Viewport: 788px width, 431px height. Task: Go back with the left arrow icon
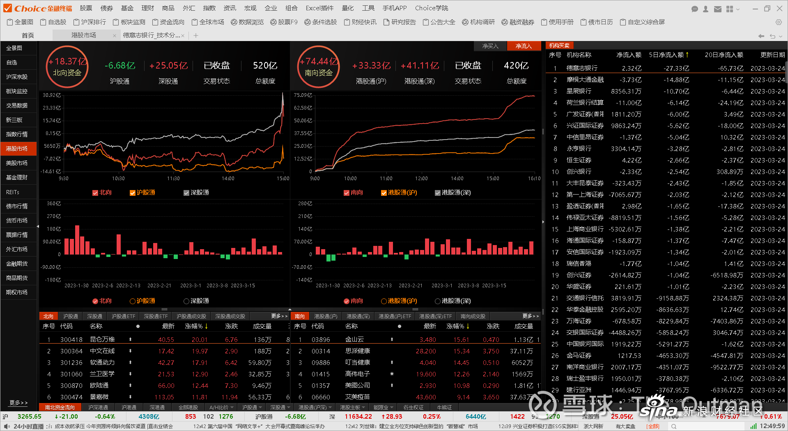tap(761, 36)
